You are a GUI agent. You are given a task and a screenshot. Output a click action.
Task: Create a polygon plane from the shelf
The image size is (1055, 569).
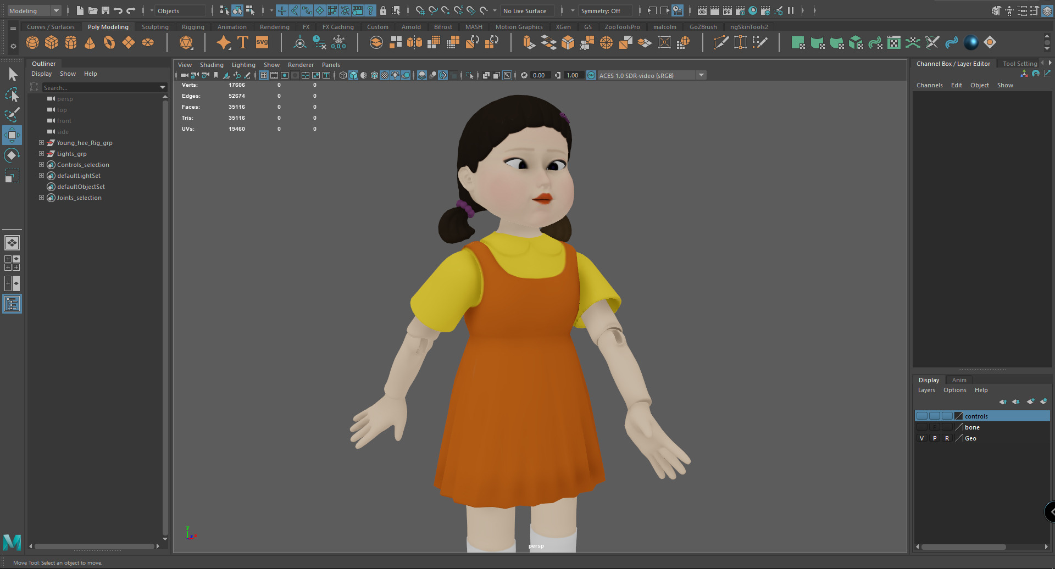tap(129, 42)
